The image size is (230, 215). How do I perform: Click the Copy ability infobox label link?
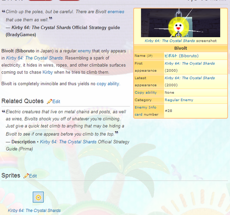point(146,93)
